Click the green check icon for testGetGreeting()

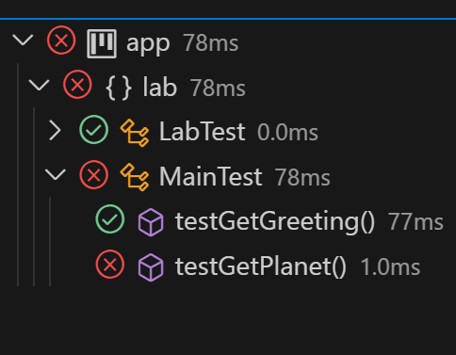110,219
